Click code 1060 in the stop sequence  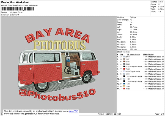(x=146, y=59)
